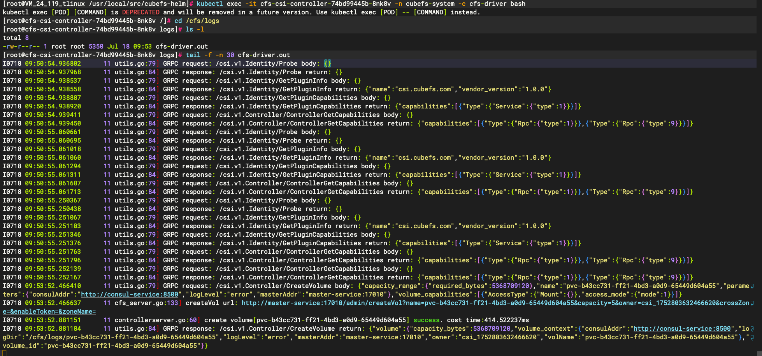Click the timestamp 09:50:54.936802
The height and width of the screenshot is (356, 762).
click(53, 63)
